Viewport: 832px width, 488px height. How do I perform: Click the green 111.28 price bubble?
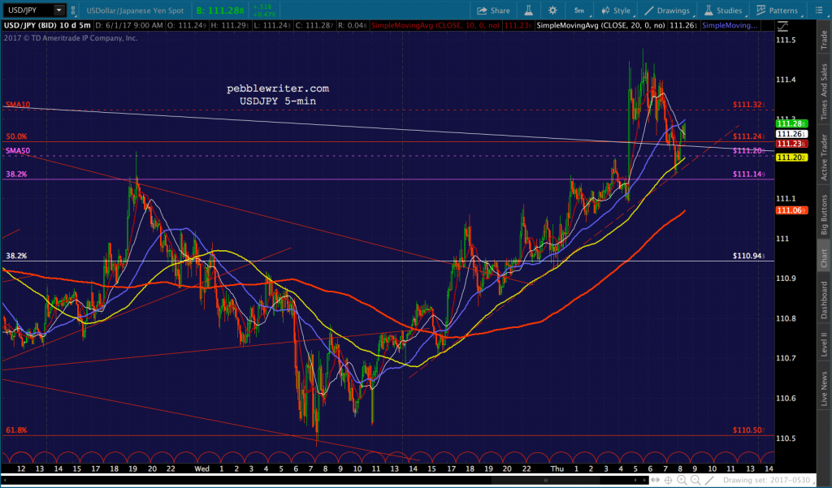(791, 123)
